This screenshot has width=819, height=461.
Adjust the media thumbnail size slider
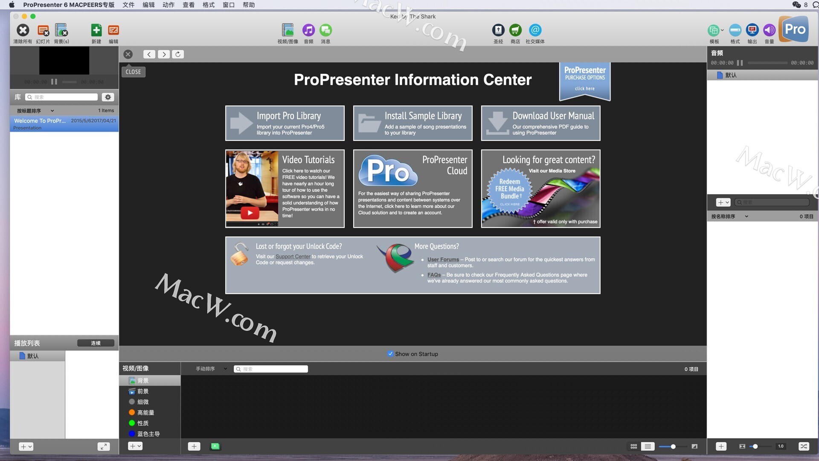click(x=673, y=446)
